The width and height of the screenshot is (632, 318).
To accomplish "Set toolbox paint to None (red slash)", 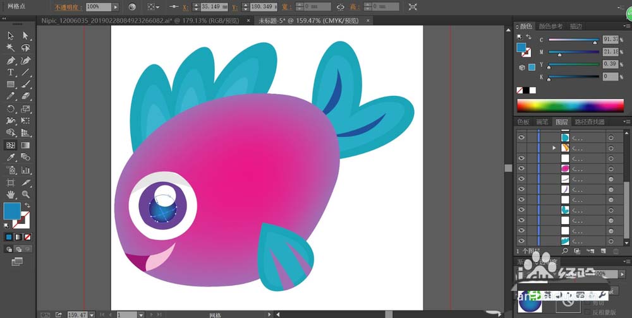I will [x=27, y=237].
